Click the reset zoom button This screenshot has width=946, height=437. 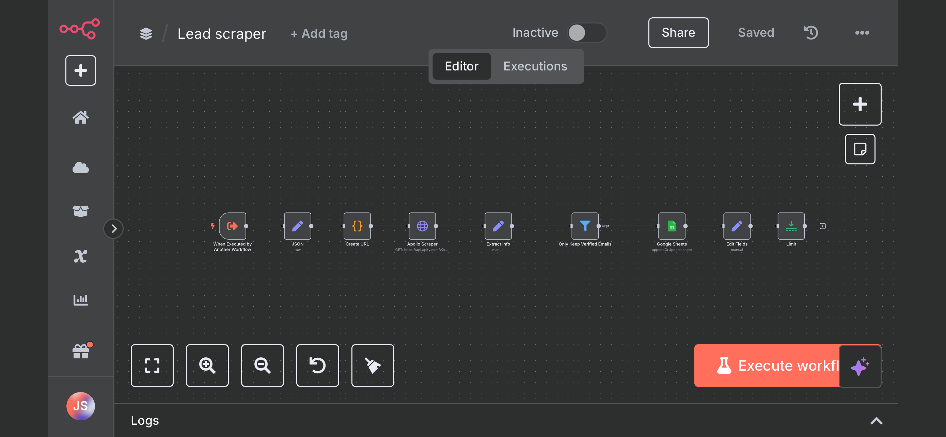pos(318,366)
